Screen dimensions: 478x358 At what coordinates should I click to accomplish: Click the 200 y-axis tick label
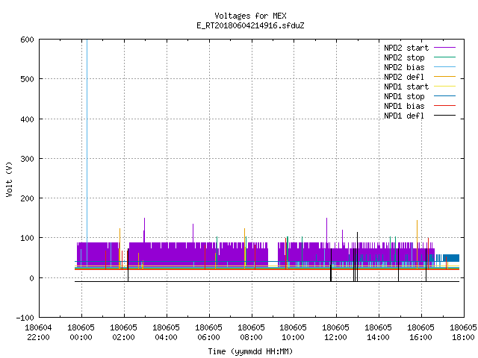pyautogui.click(x=27, y=198)
